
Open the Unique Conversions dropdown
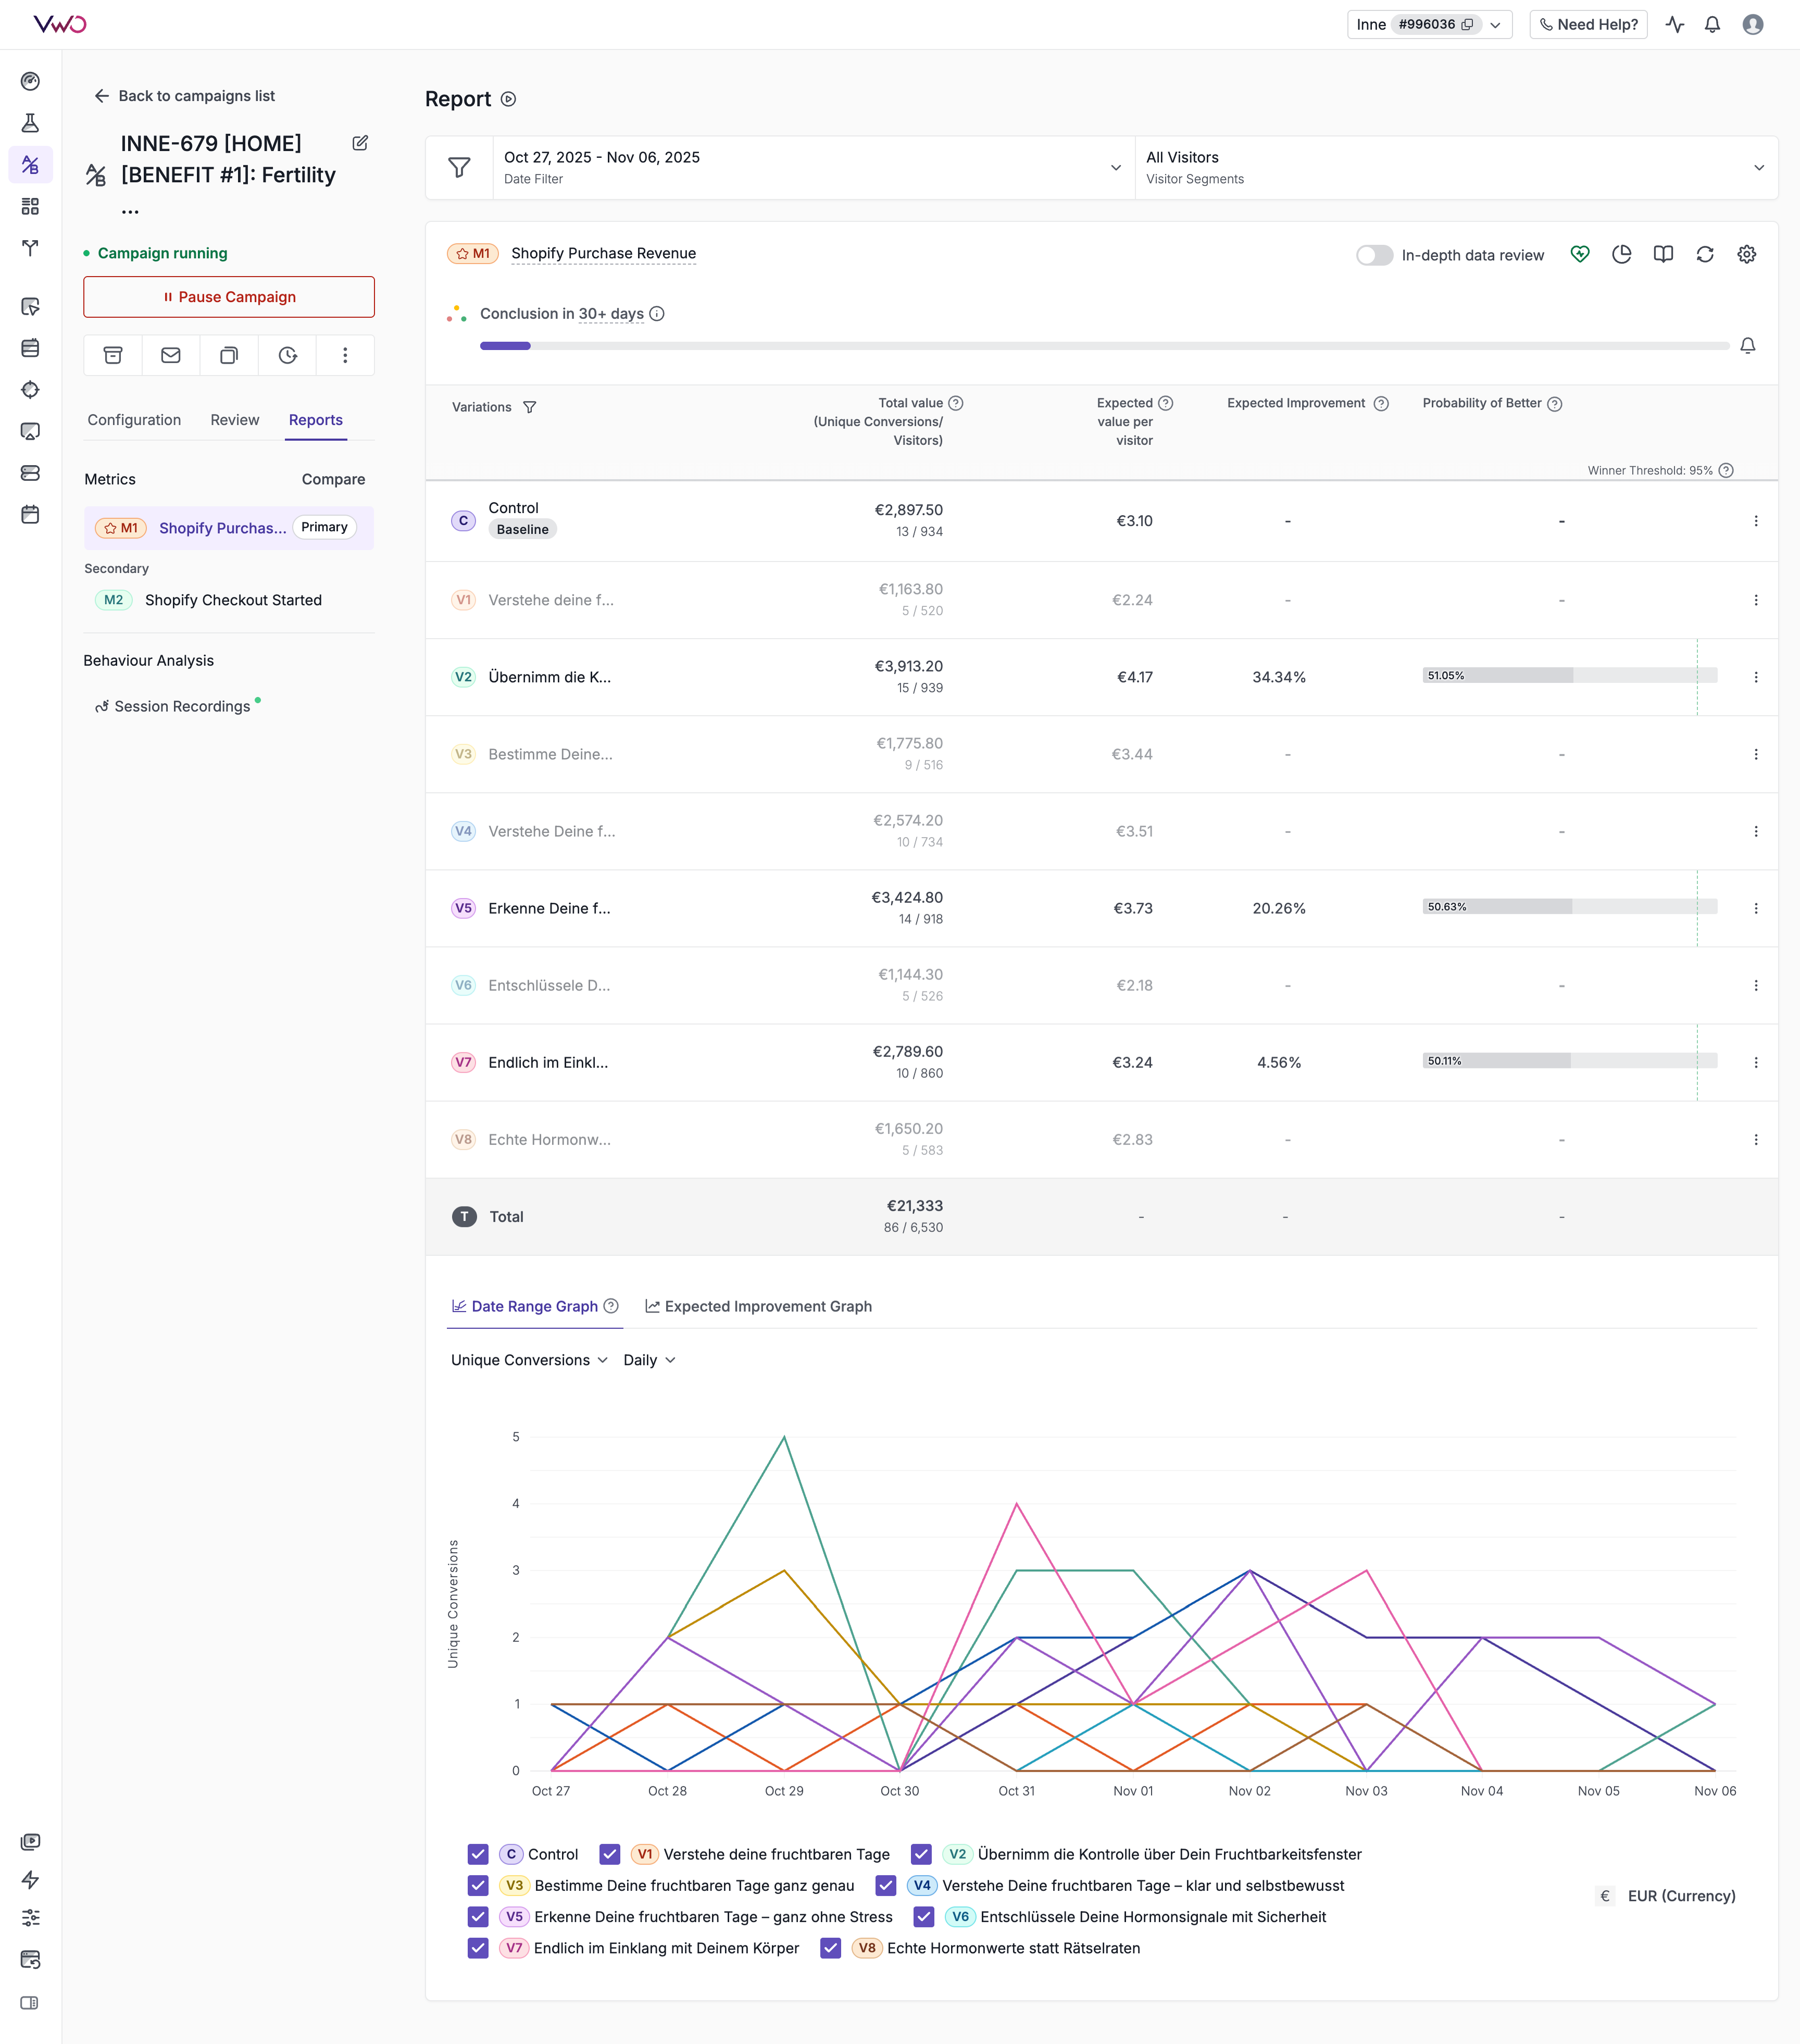pos(529,1360)
